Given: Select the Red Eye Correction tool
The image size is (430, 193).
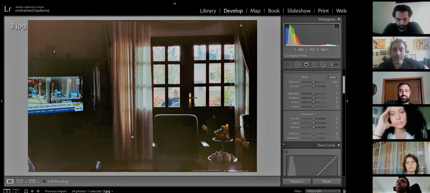Looking at the screenshot, I should click(x=306, y=65).
